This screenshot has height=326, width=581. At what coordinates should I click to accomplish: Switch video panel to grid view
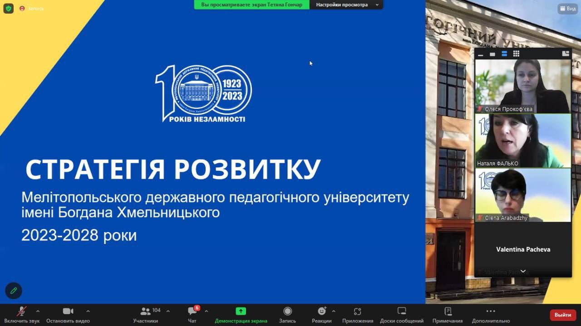(x=516, y=54)
